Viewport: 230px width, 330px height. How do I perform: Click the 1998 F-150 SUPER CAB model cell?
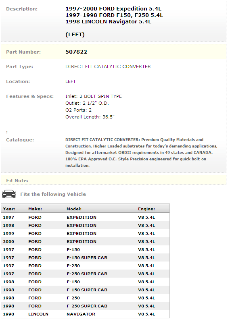(x=87, y=290)
